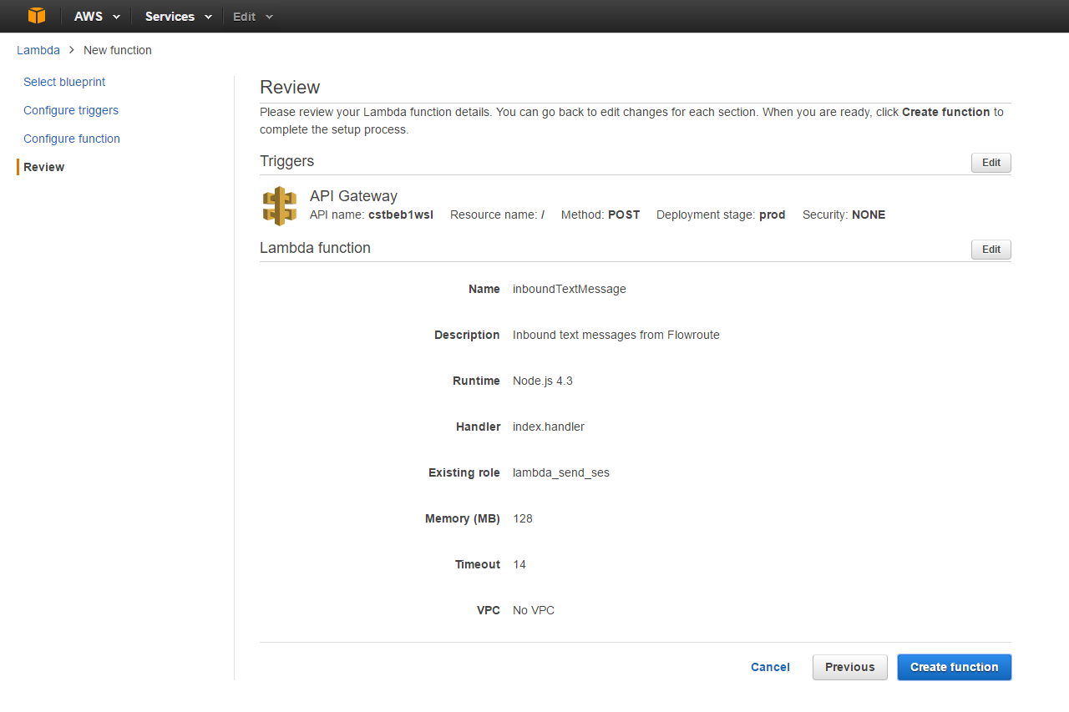This screenshot has height=712, width=1069.
Task: Click the Description label
Action: click(x=467, y=335)
